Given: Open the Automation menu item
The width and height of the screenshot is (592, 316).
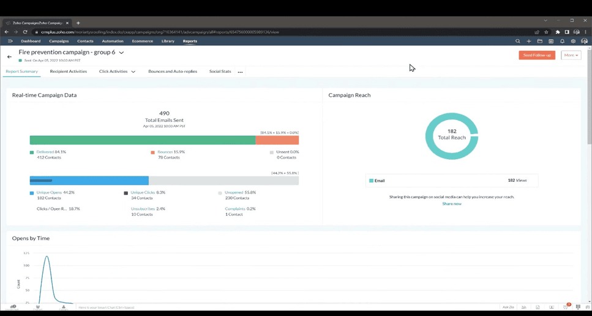Looking at the screenshot, I should (113, 41).
